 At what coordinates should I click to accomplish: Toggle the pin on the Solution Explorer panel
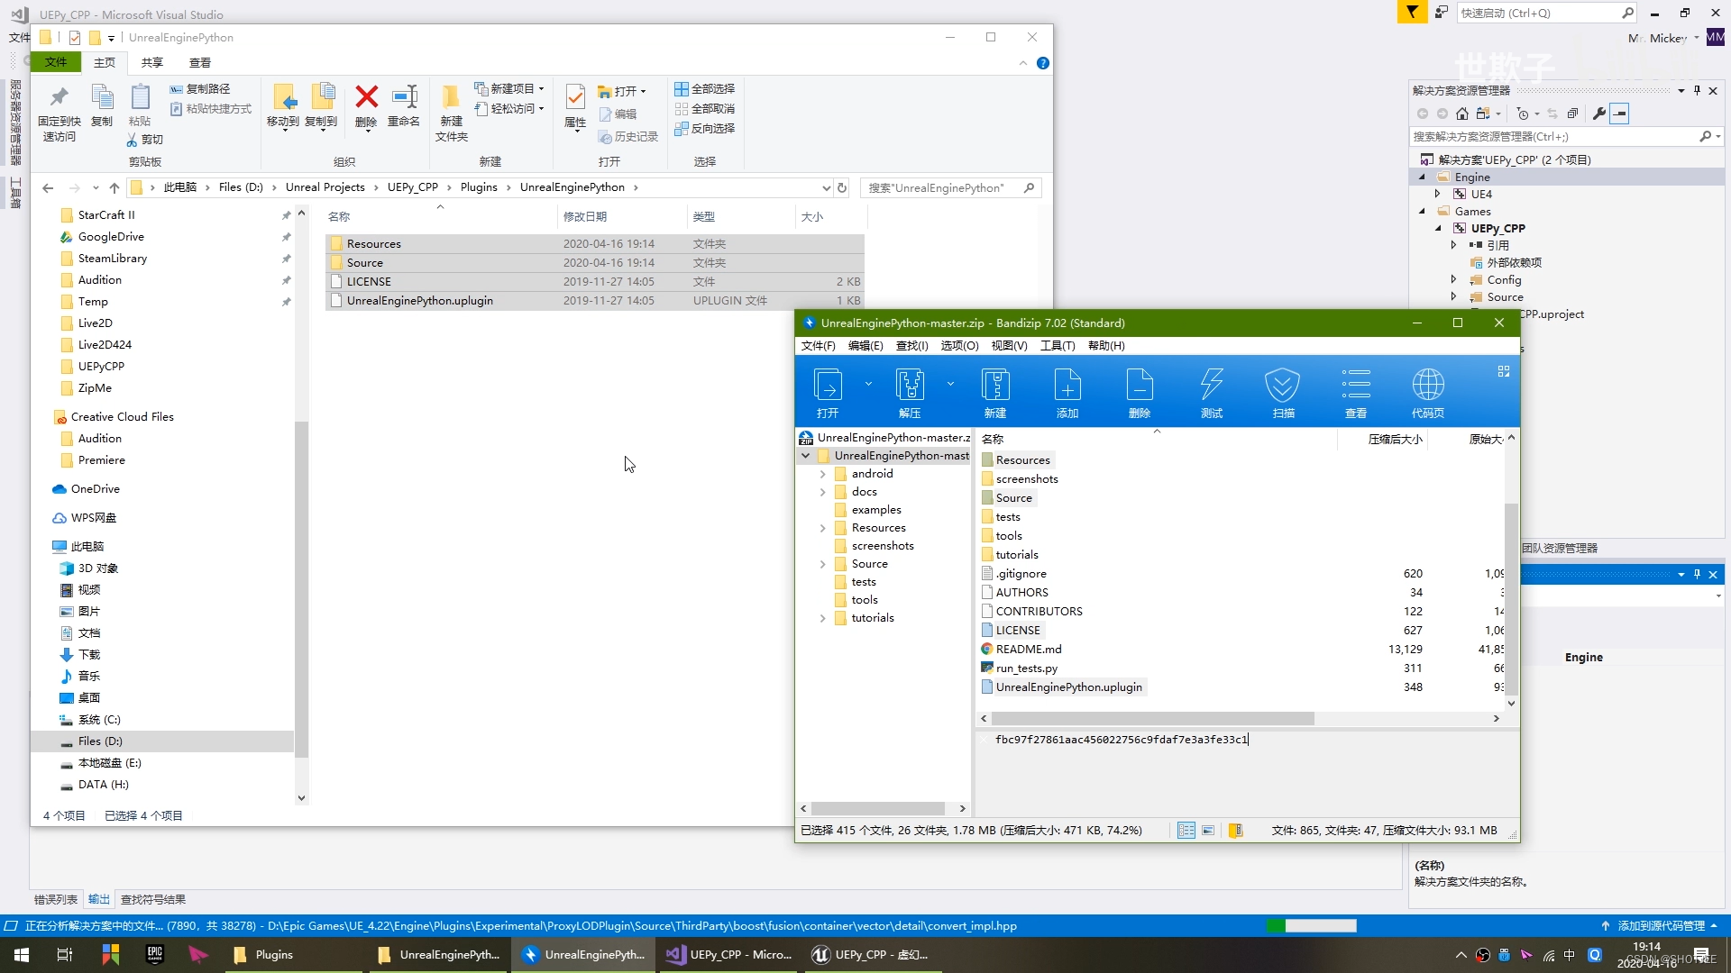click(1697, 90)
